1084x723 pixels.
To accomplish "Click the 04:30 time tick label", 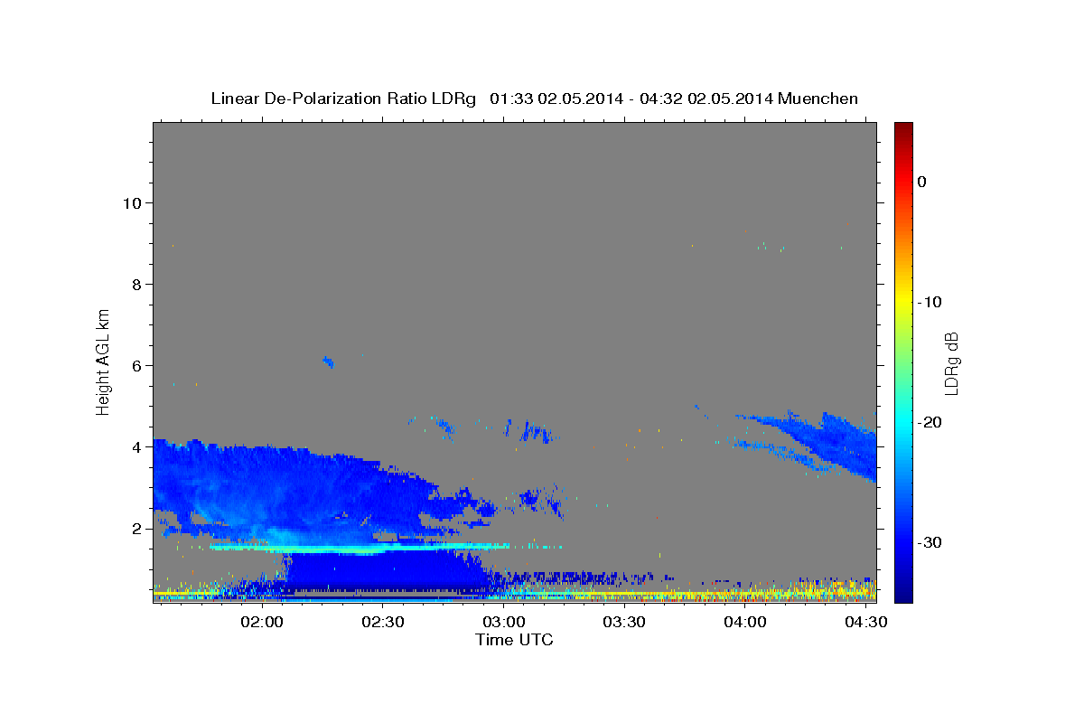I will 864,623.
